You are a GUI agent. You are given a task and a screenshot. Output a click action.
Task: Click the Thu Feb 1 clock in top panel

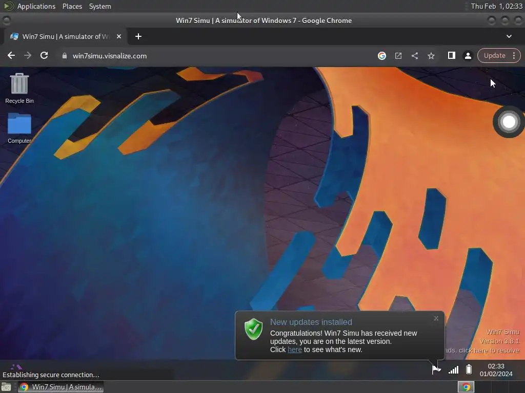(x=496, y=6)
